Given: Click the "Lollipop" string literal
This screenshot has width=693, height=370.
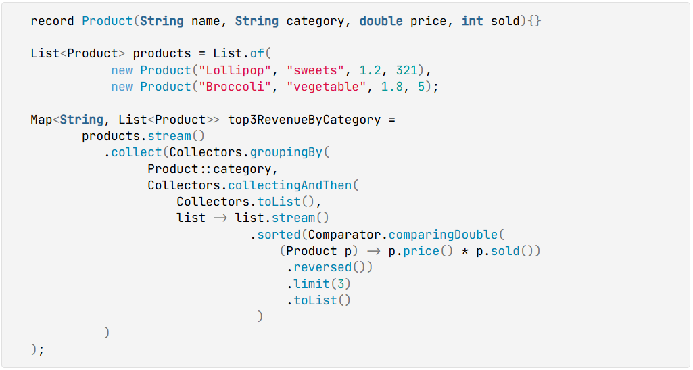Looking at the screenshot, I should click(x=235, y=70).
